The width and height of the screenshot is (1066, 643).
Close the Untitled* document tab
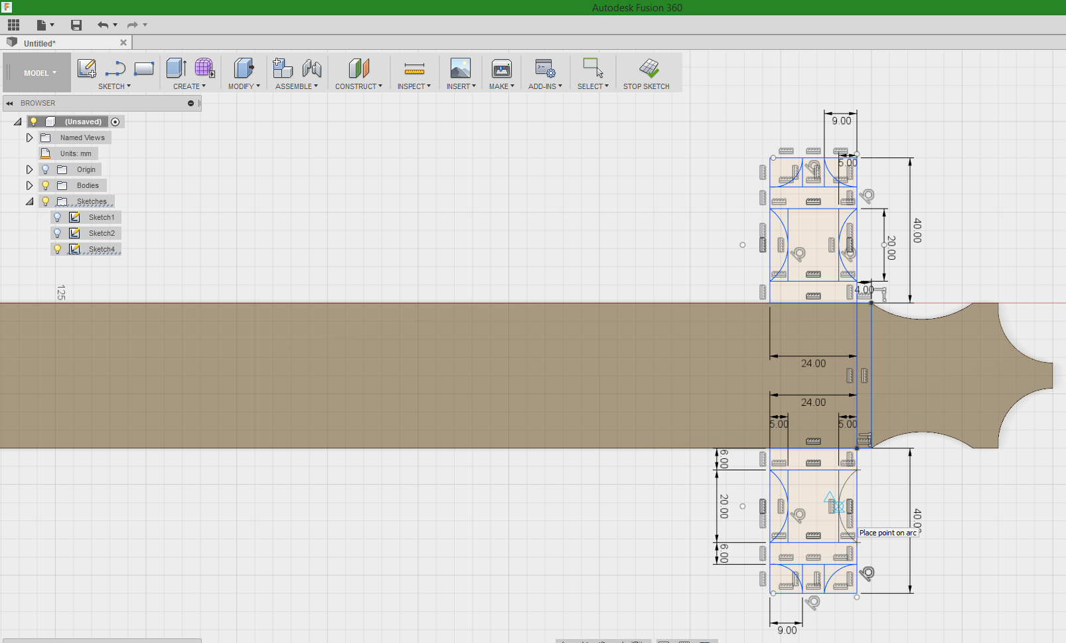[x=123, y=43]
